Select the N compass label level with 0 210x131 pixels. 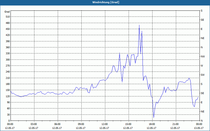click(202, 121)
